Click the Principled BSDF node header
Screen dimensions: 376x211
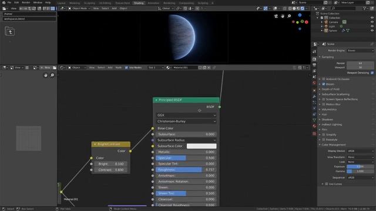pos(186,100)
